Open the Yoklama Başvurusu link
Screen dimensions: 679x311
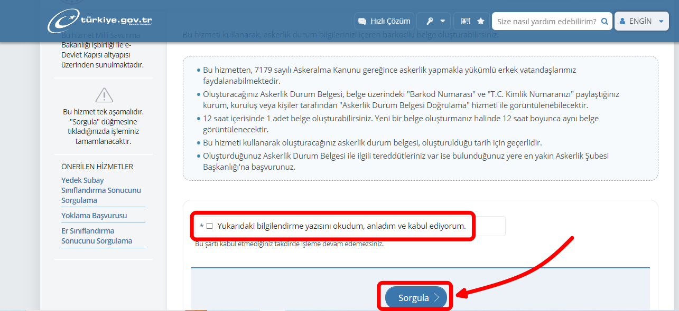[x=94, y=216]
